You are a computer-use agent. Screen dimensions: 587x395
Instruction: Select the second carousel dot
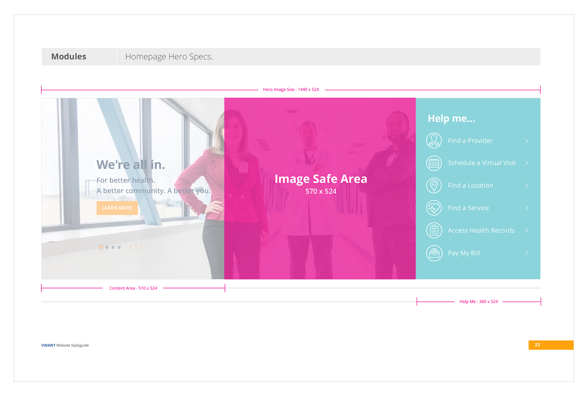107,247
